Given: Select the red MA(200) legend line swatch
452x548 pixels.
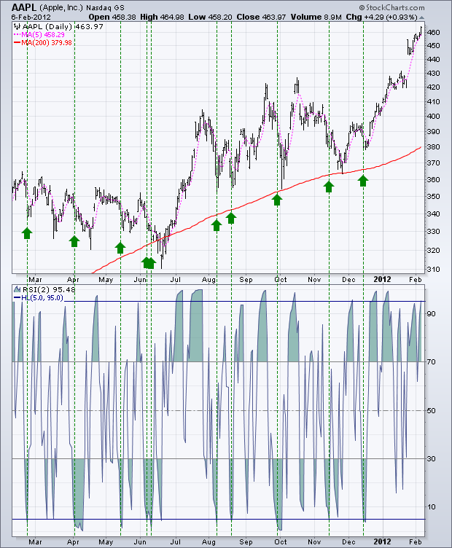Looking at the screenshot, I should click(17, 43).
